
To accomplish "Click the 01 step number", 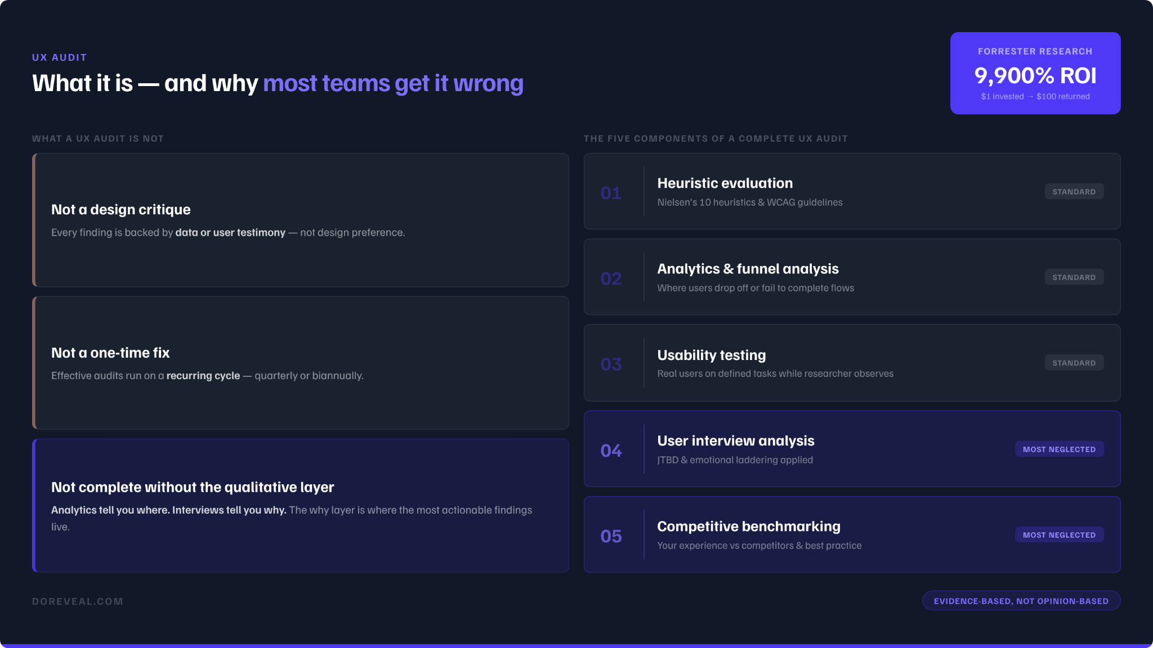I will 611,193.
